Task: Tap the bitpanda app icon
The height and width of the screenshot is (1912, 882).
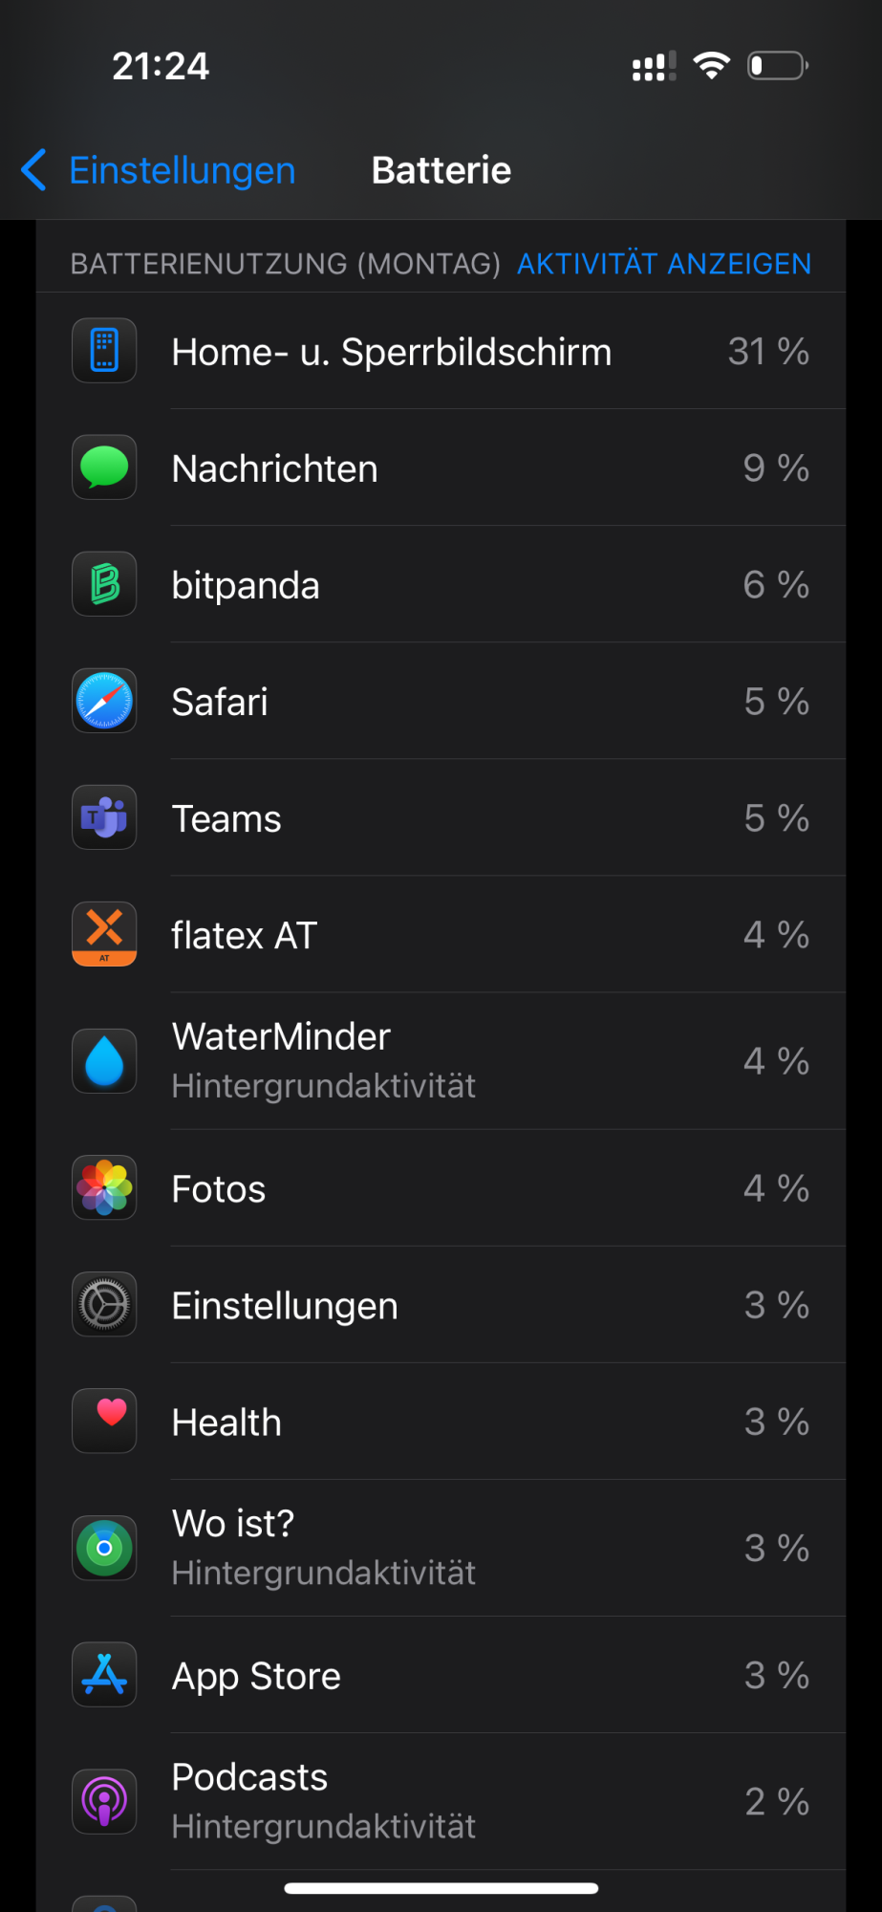Action: (x=104, y=584)
